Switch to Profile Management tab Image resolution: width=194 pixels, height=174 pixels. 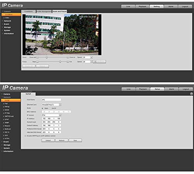(x=44, y=11)
